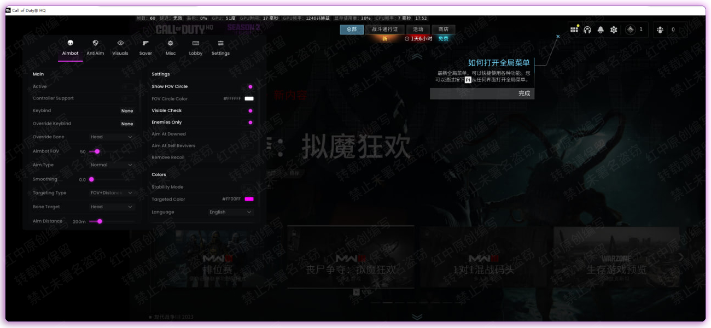Open the Lobby keyboard icon tab
Viewport: 711px width, 328px height.
coord(195,44)
